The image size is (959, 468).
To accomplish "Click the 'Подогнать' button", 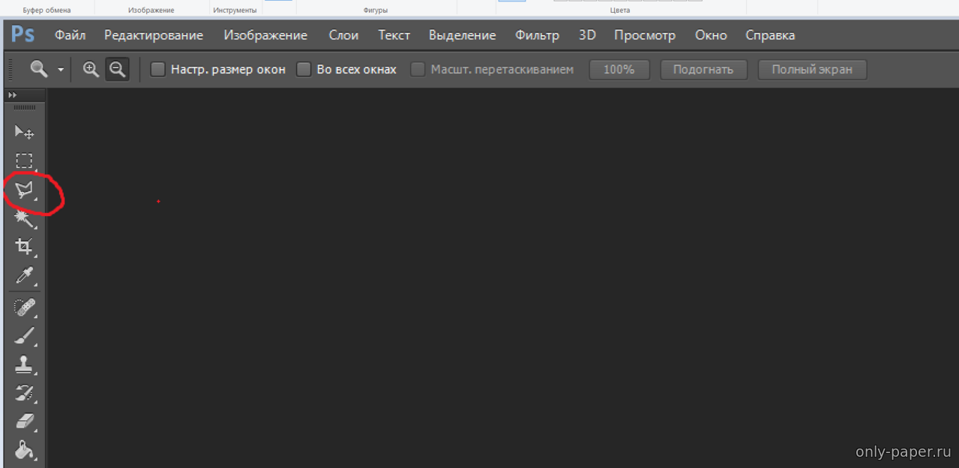I will point(703,70).
